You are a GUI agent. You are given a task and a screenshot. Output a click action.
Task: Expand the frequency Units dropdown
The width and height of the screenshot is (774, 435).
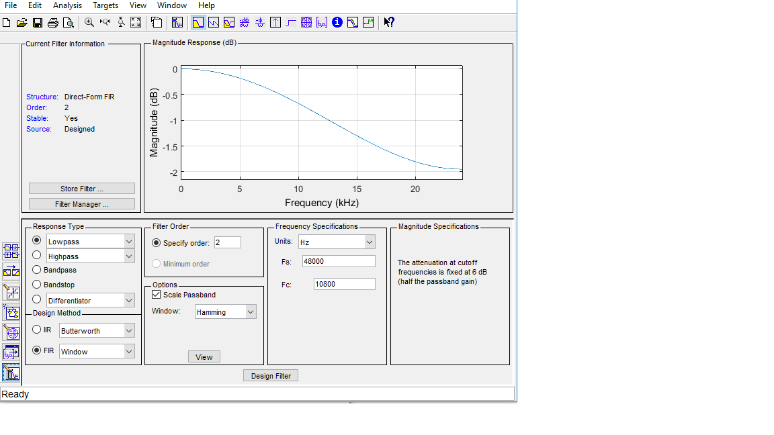pos(337,242)
